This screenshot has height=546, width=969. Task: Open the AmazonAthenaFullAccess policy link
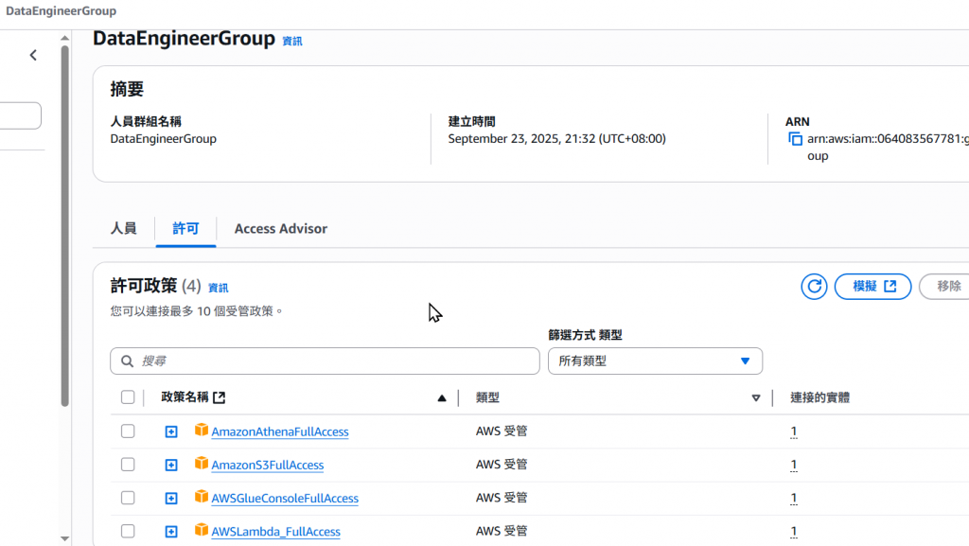click(280, 432)
